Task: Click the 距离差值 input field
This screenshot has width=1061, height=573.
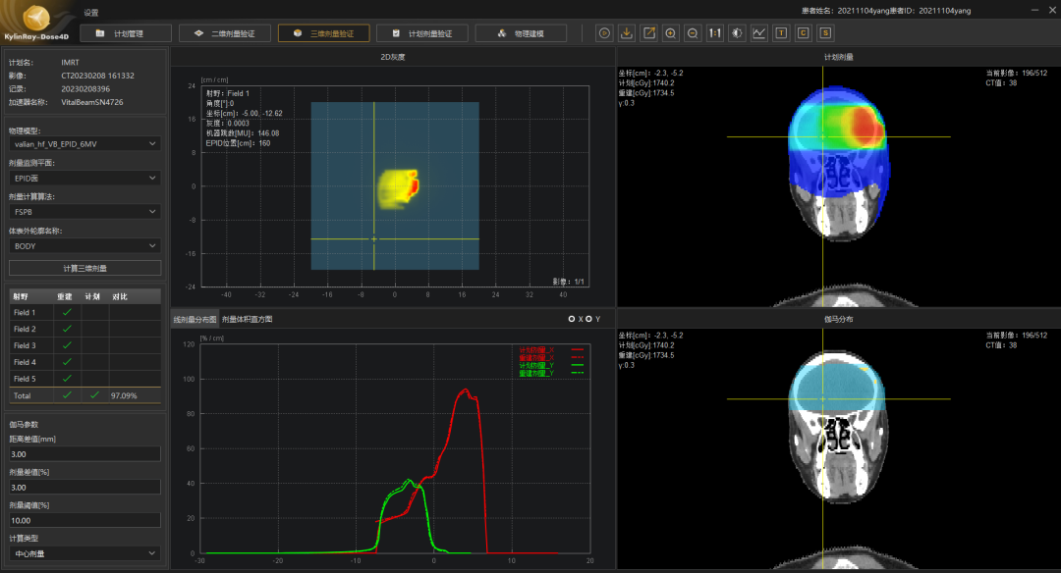Action: (x=84, y=454)
